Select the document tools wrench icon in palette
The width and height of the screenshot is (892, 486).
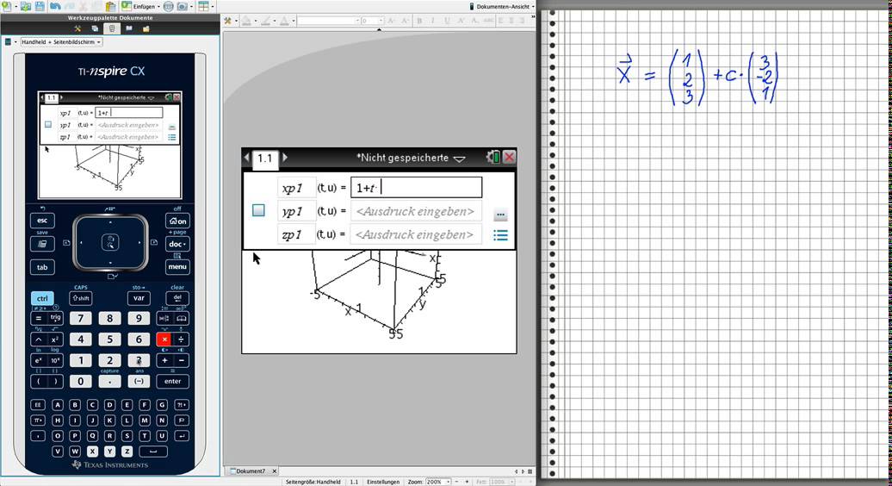78,28
